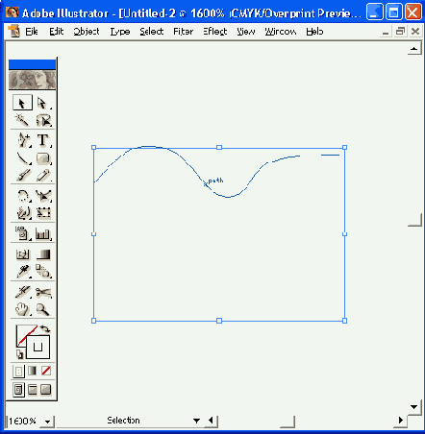
Task: Select the Magic Wand tool
Action: tap(22, 120)
